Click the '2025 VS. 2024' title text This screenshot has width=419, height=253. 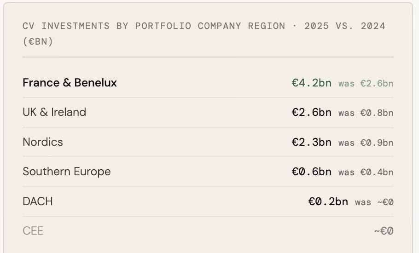(345, 26)
